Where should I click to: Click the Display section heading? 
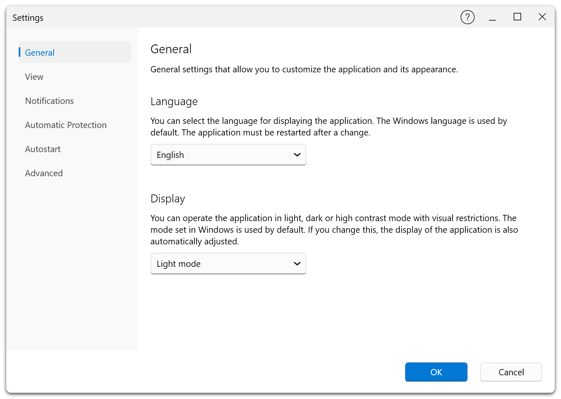168,199
